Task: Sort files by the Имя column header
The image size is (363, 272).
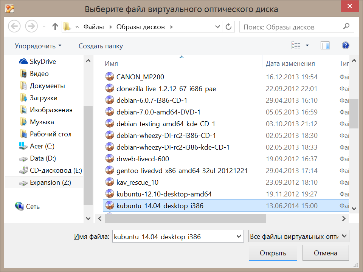Action: pos(111,63)
